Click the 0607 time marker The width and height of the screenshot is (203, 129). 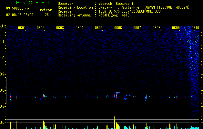point(137,28)
